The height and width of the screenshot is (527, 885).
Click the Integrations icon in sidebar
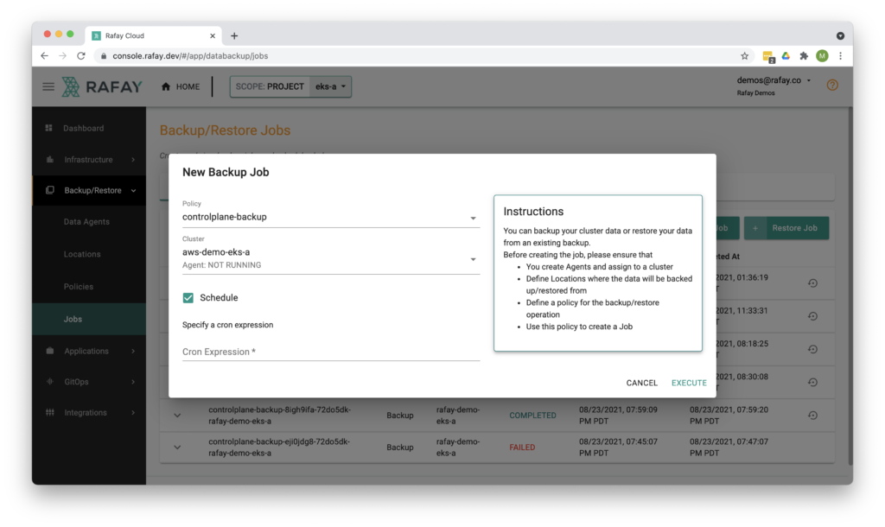49,412
